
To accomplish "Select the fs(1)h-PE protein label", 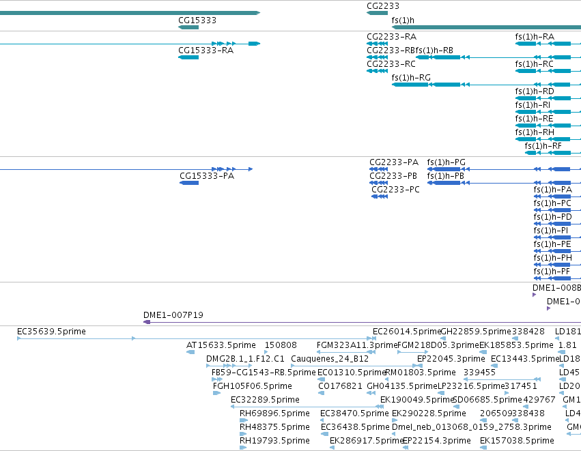I will coord(552,244).
